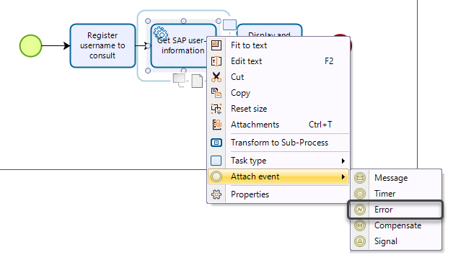The width and height of the screenshot is (453, 260).
Task: Click the scissors Cut icon
Action: (216, 77)
